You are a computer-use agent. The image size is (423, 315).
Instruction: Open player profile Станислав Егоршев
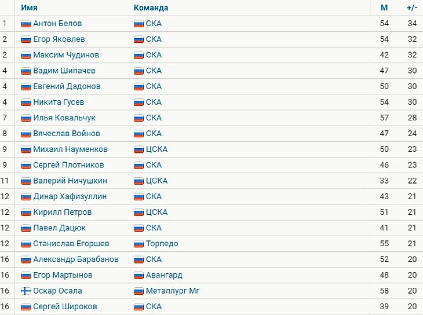point(71,244)
